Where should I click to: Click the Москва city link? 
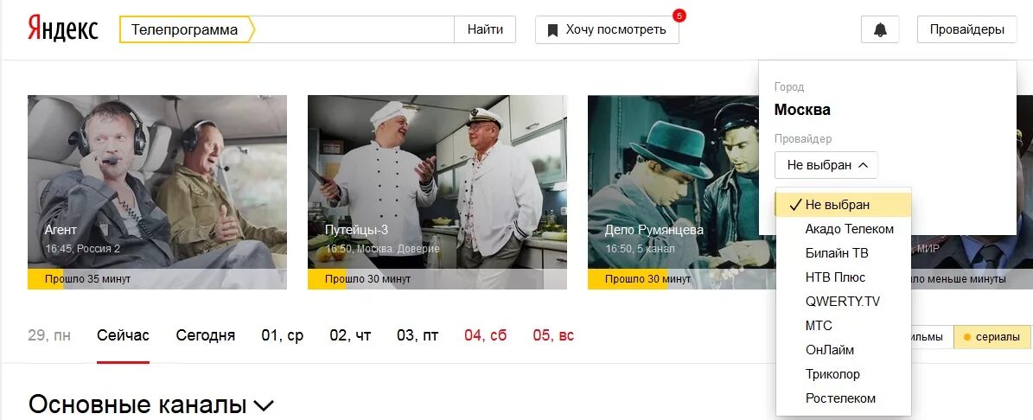[x=801, y=110]
